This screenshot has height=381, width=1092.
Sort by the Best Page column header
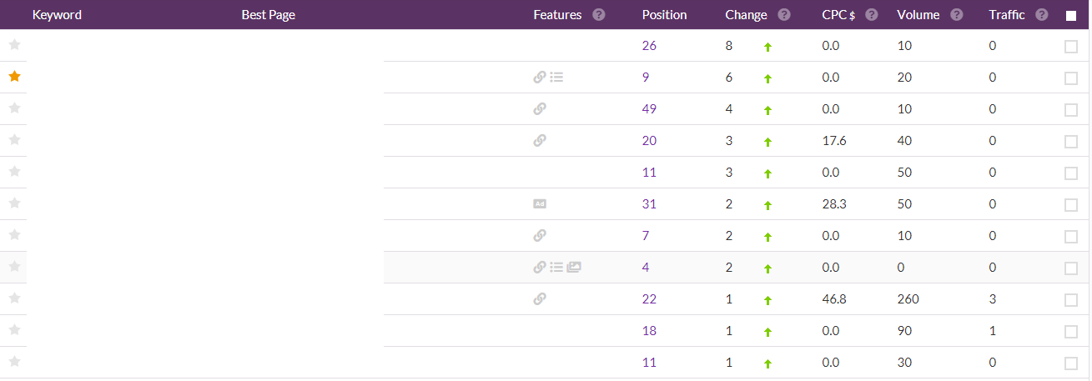(268, 15)
